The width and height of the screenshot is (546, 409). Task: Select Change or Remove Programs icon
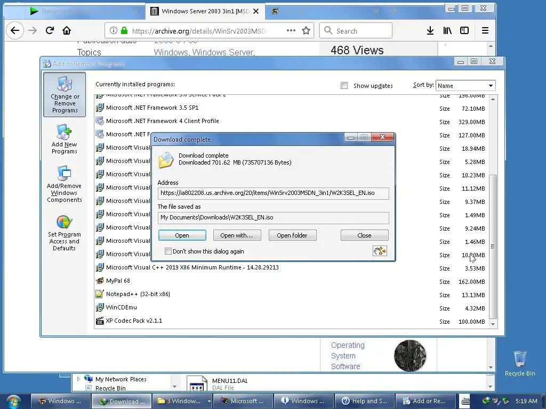click(x=65, y=95)
